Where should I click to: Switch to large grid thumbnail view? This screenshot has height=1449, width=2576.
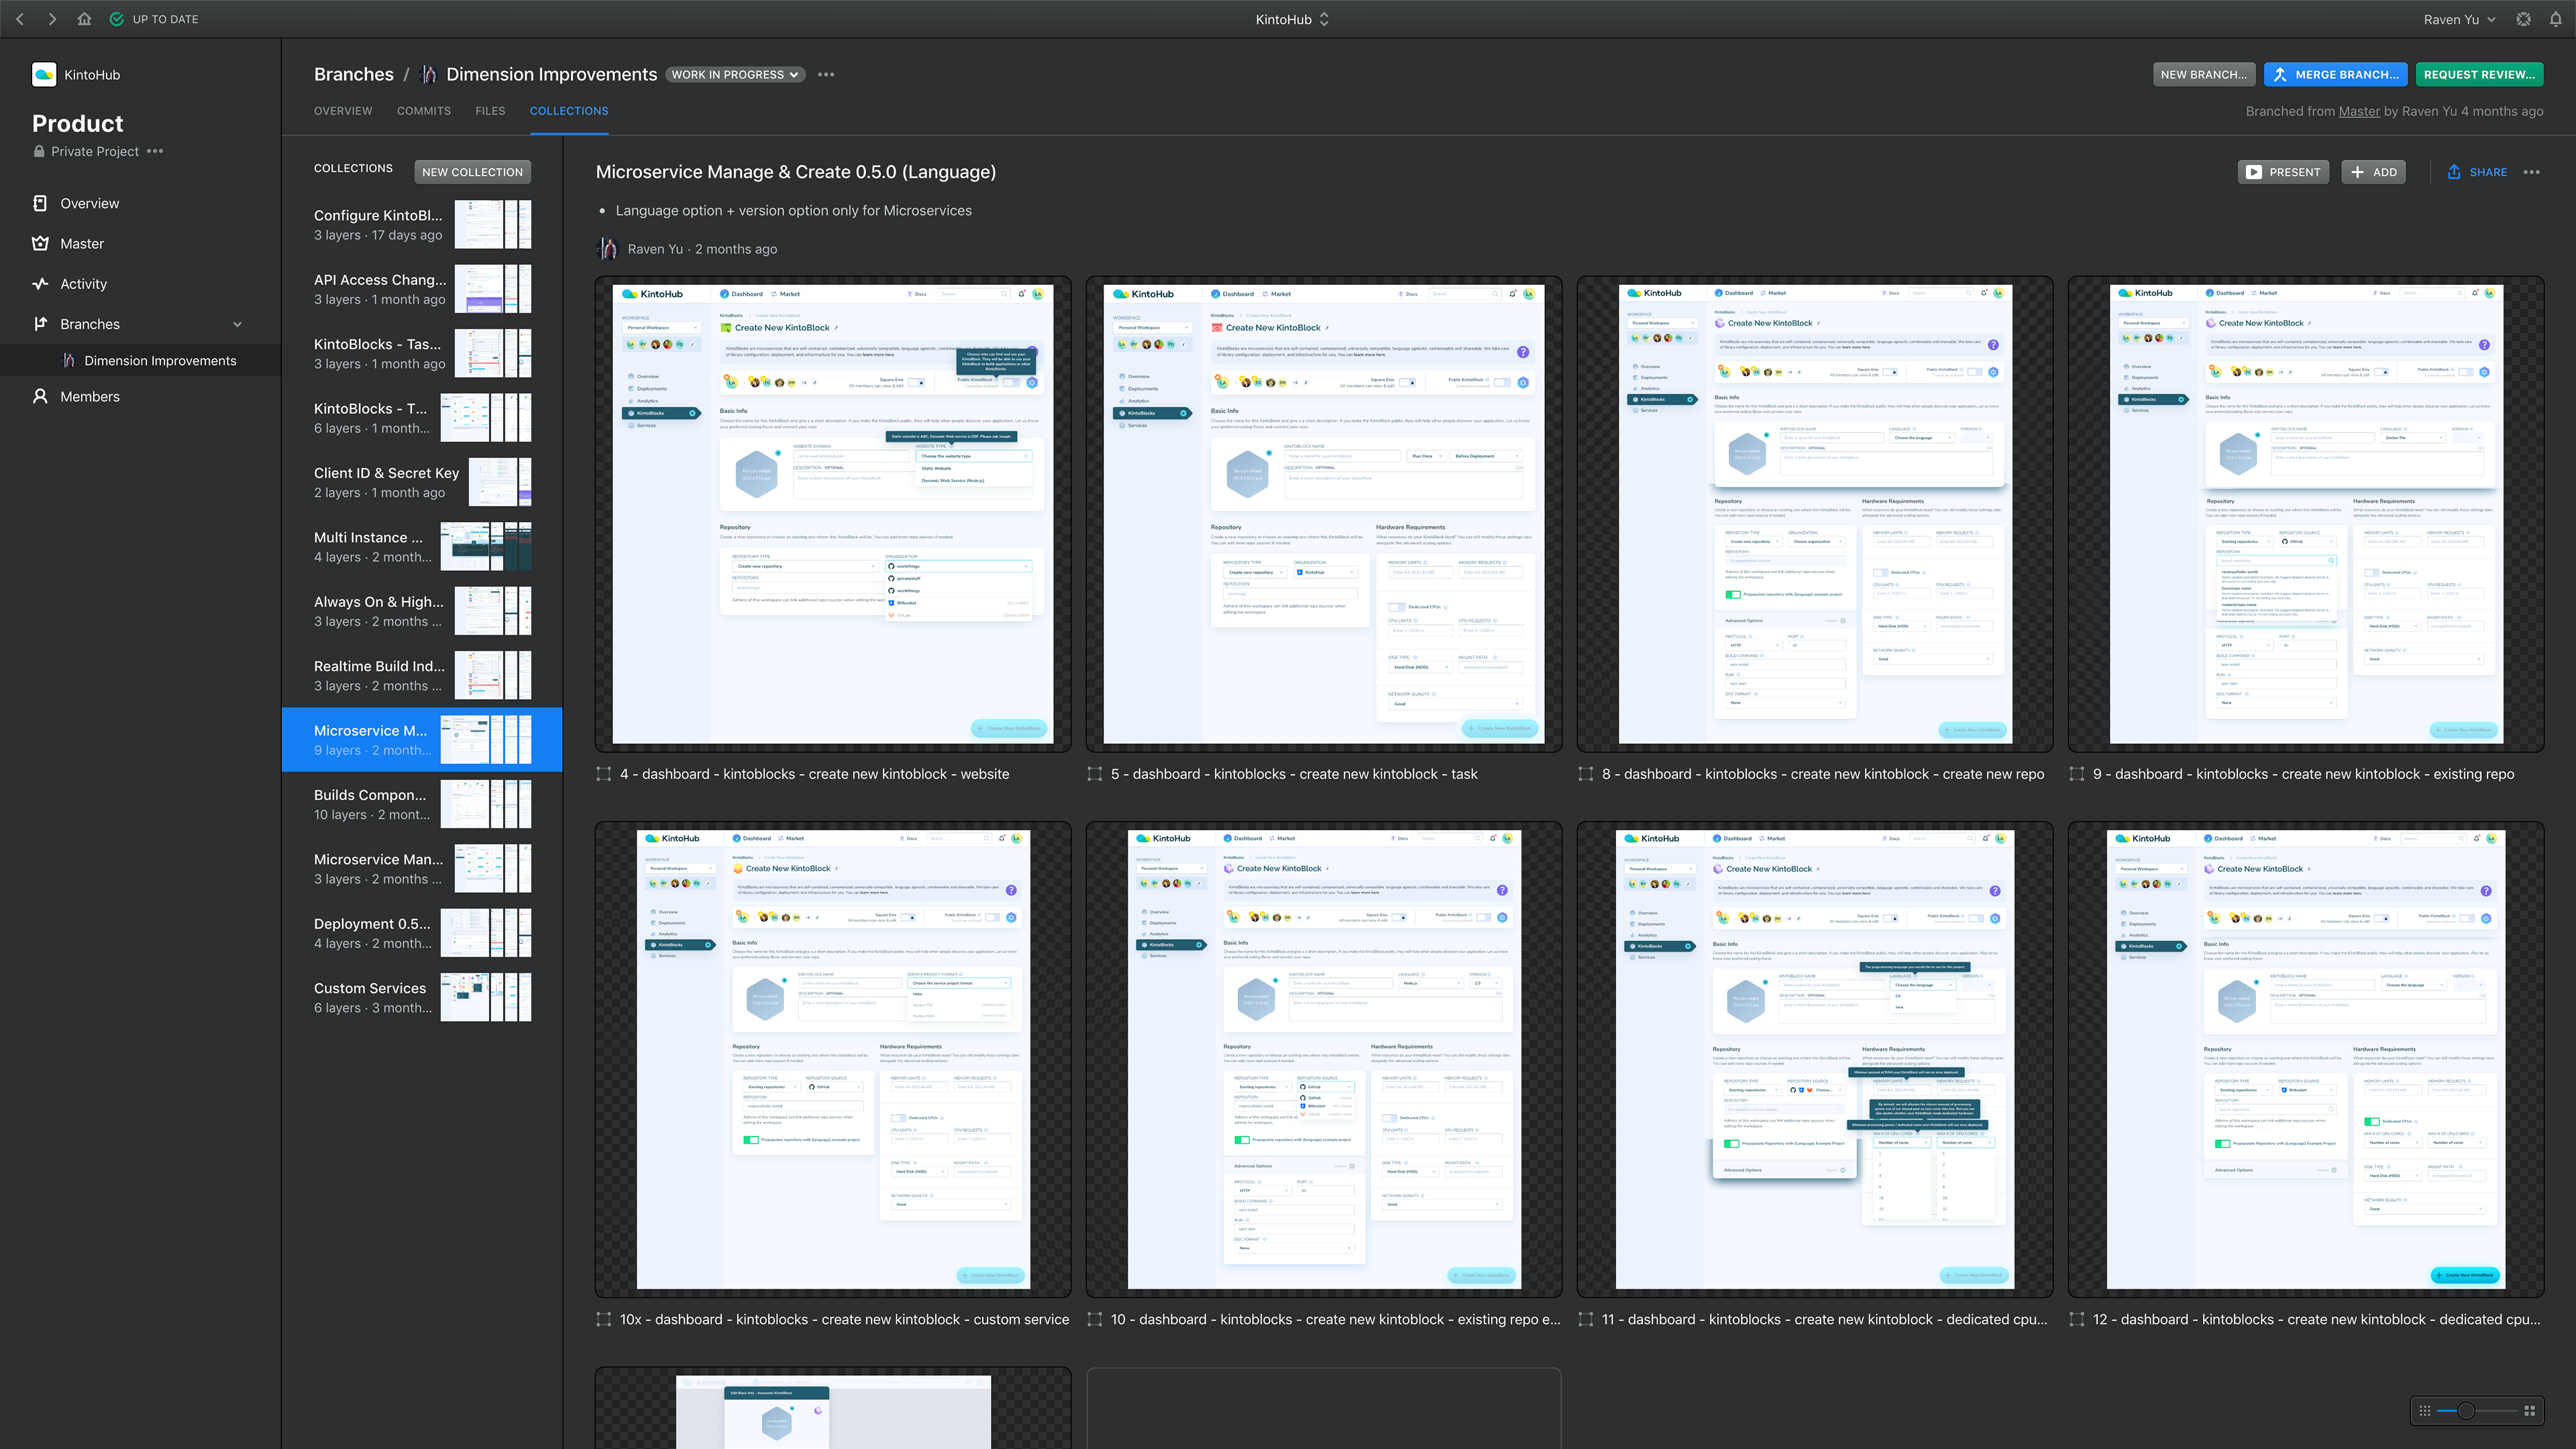click(x=2530, y=1411)
